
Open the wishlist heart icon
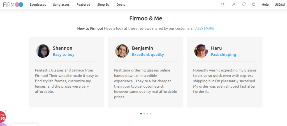[244, 4]
